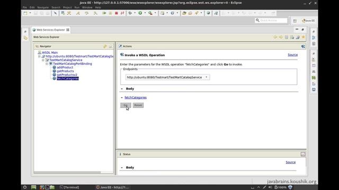Click the Status pane maximize icon
The height and width of the screenshot is (190, 339).
point(303,154)
